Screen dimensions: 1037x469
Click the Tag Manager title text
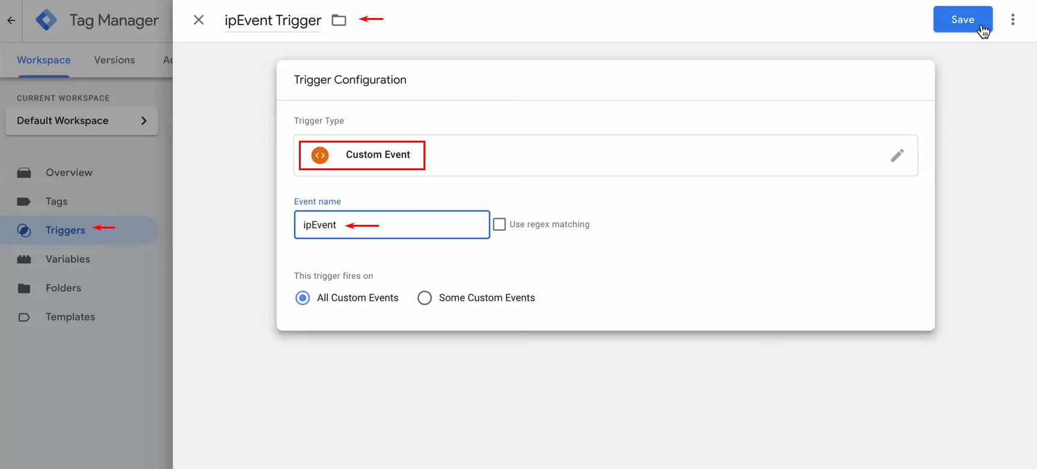pos(114,20)
